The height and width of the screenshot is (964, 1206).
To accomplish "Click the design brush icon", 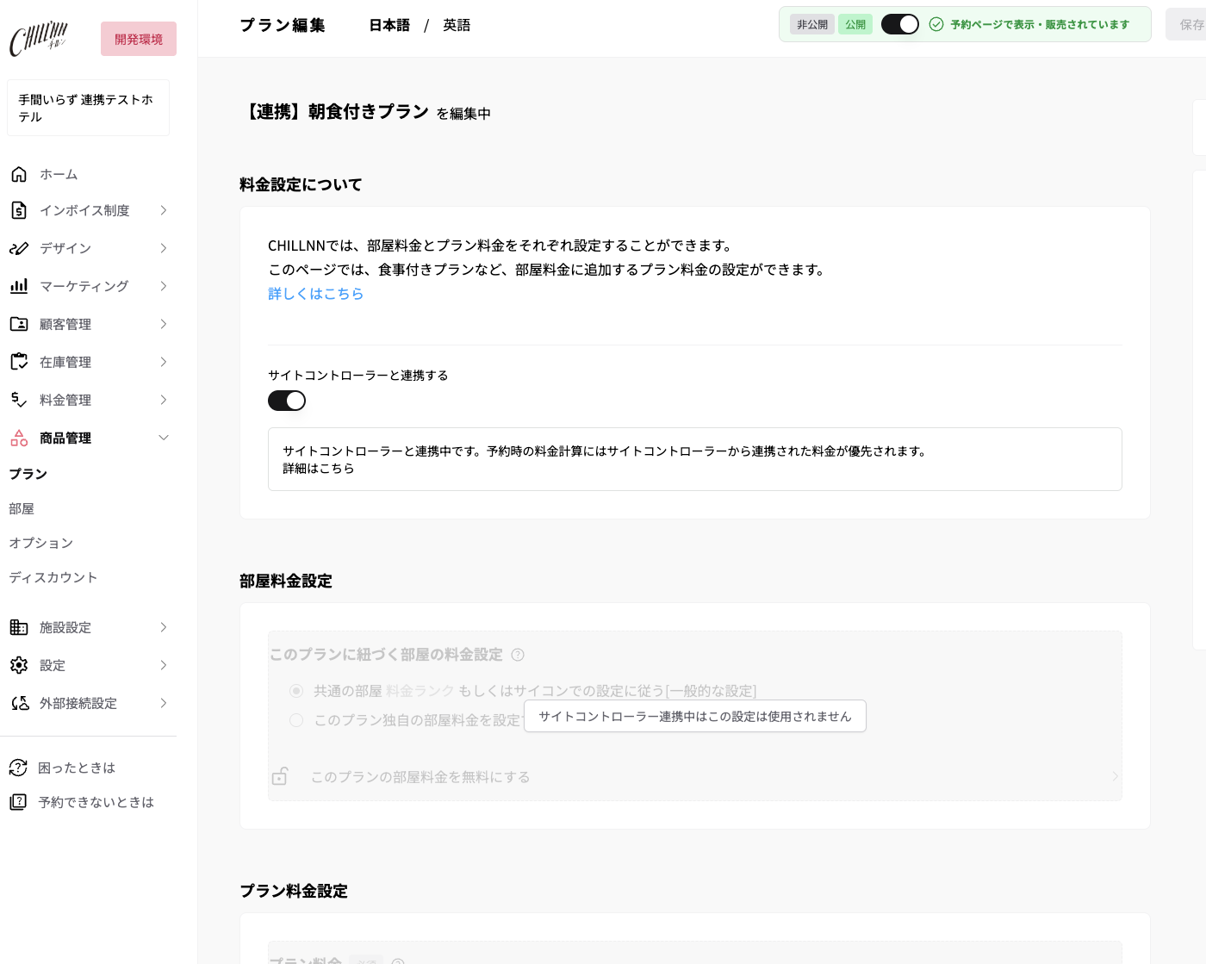I will (19, 248).
